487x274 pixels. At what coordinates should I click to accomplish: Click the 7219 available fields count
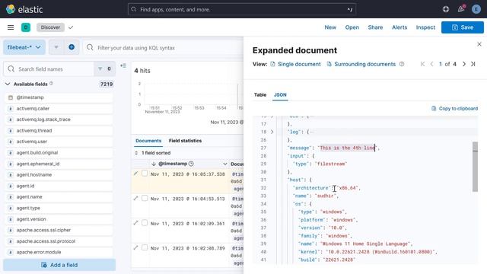pyautogui.click(x=107, y=84)
